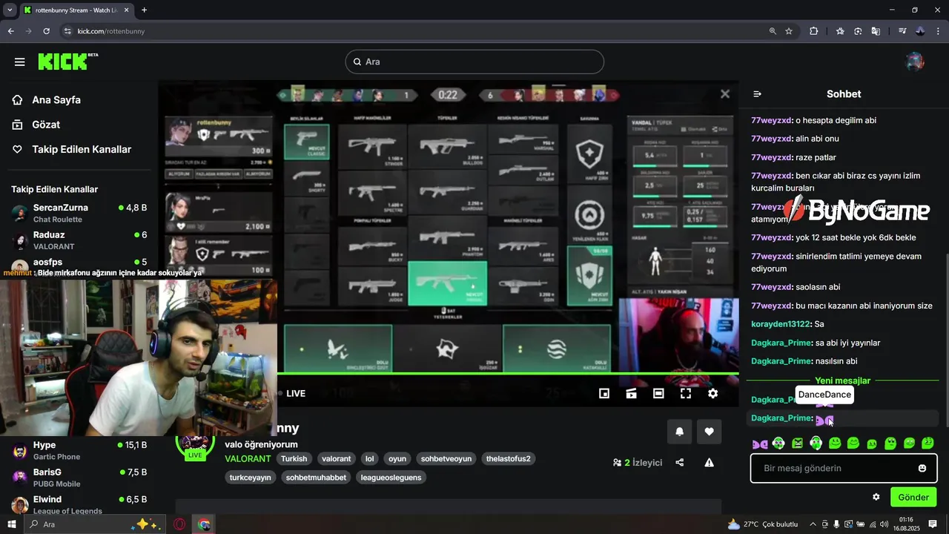Image resolution: width=949 pixels, height=534 pixels.
Task: Click the Ara search field
Action: pos(474,62)
